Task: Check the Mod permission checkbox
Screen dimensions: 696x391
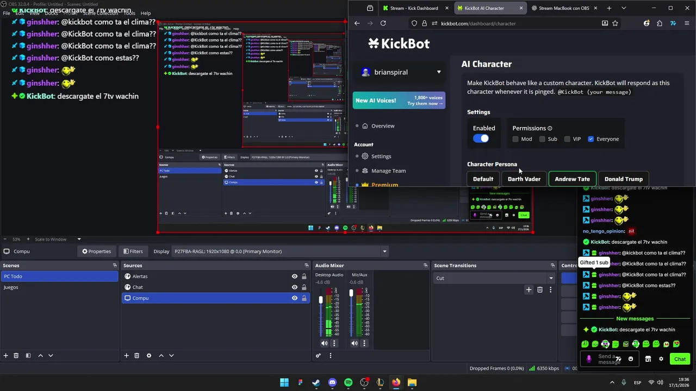Action: 515,139
